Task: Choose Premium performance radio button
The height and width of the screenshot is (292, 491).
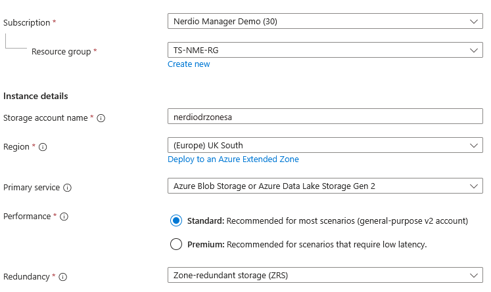Action: [x=176, y=244]
